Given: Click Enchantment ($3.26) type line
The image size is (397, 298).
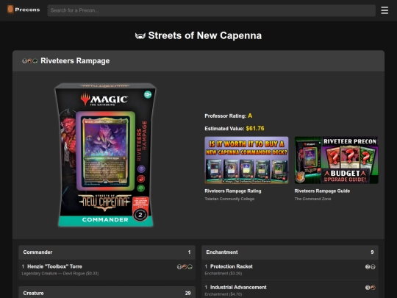Looking at the screenshot, I should [x=223, y=274].
